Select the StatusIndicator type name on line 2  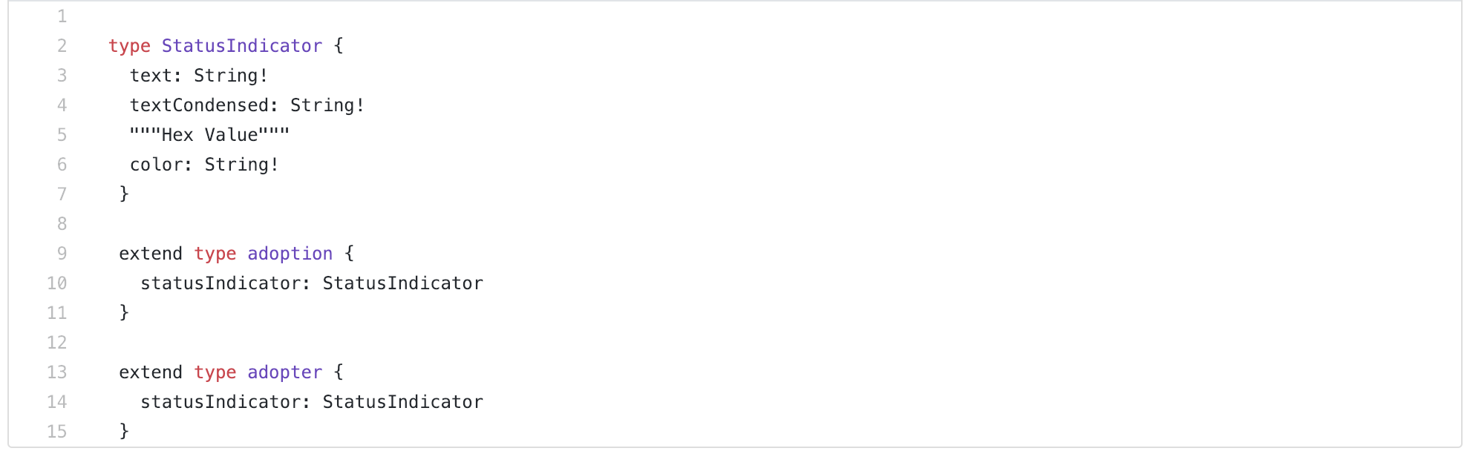[242, 46]
